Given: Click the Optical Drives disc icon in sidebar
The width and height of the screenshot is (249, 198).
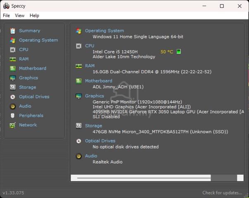Looking at the screenshot, I should pyautogui.click(x=13, y=97).
